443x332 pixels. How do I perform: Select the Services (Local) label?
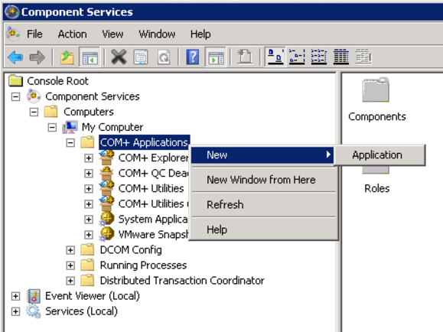point(81,311)
